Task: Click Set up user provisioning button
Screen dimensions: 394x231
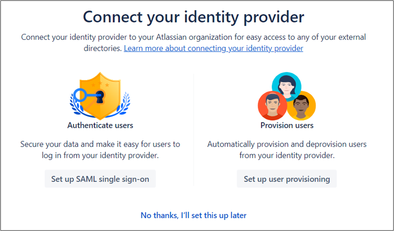Action: click(287, 179)
